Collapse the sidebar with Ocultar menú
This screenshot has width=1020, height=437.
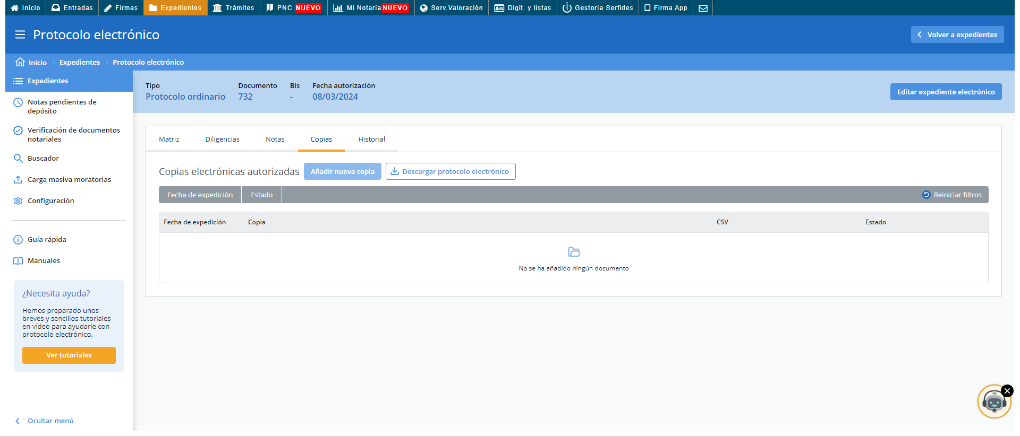click(50, 421)
